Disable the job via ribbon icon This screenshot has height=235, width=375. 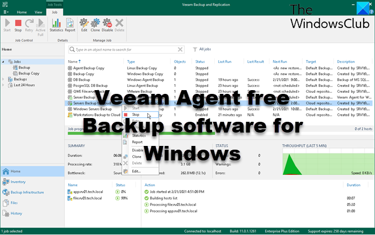point(107,25)
